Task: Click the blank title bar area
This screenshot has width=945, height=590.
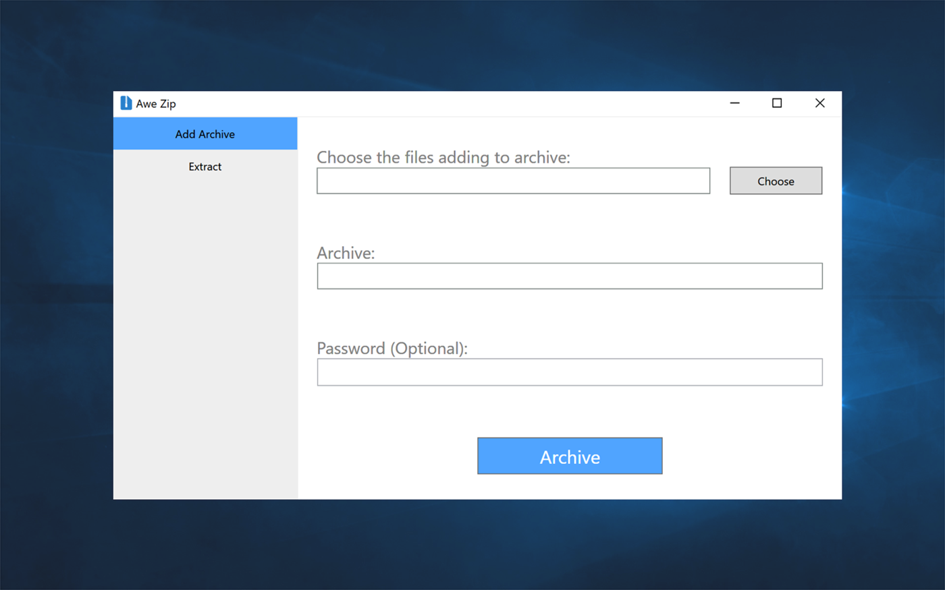Action: [x=446, y=103]
